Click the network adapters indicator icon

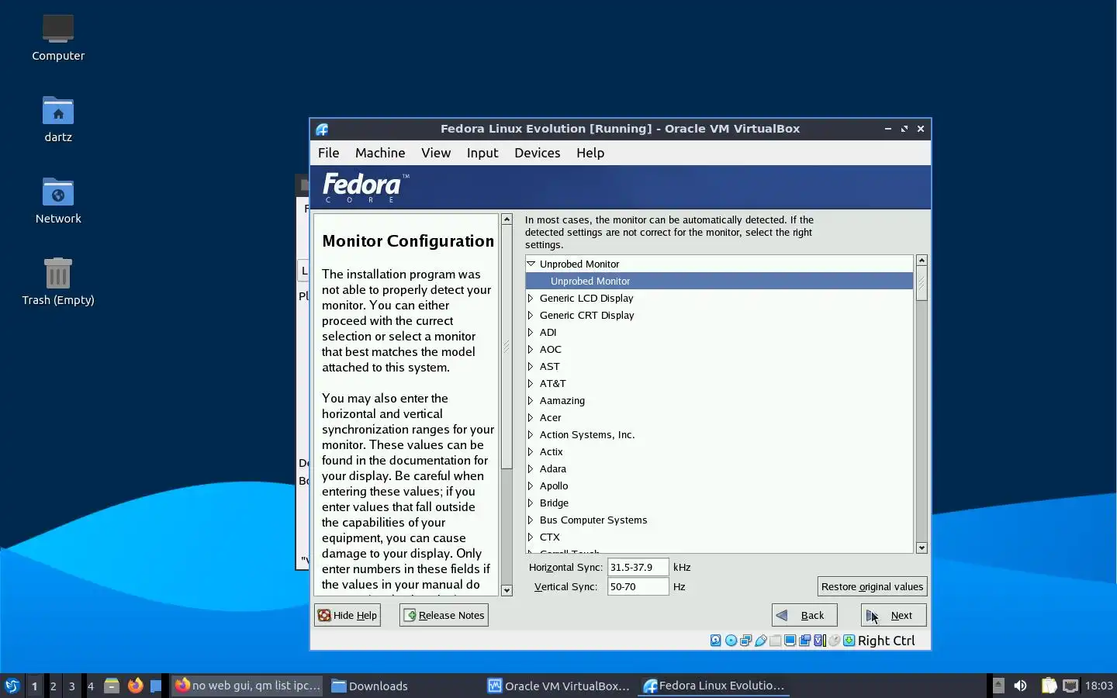(745, 641)
